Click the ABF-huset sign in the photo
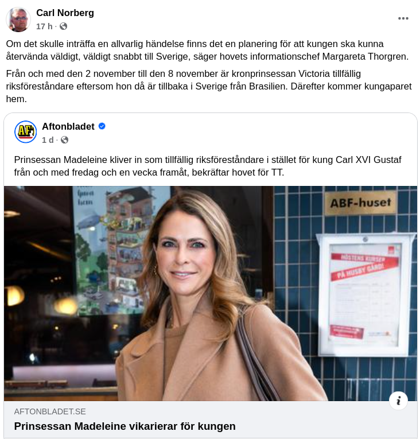The image size is (420, 439). tap(360, 203)
